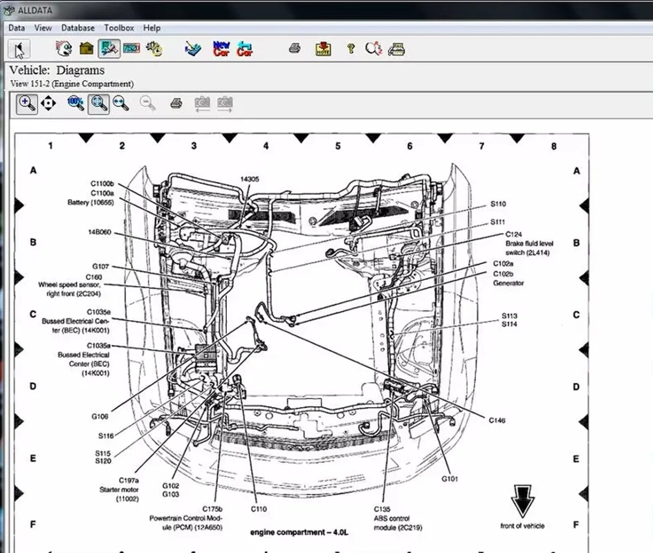Viewport: 653px width, 553px height.
Task: Toggle the fit-to-window zoom button
Action: [99, 104]
